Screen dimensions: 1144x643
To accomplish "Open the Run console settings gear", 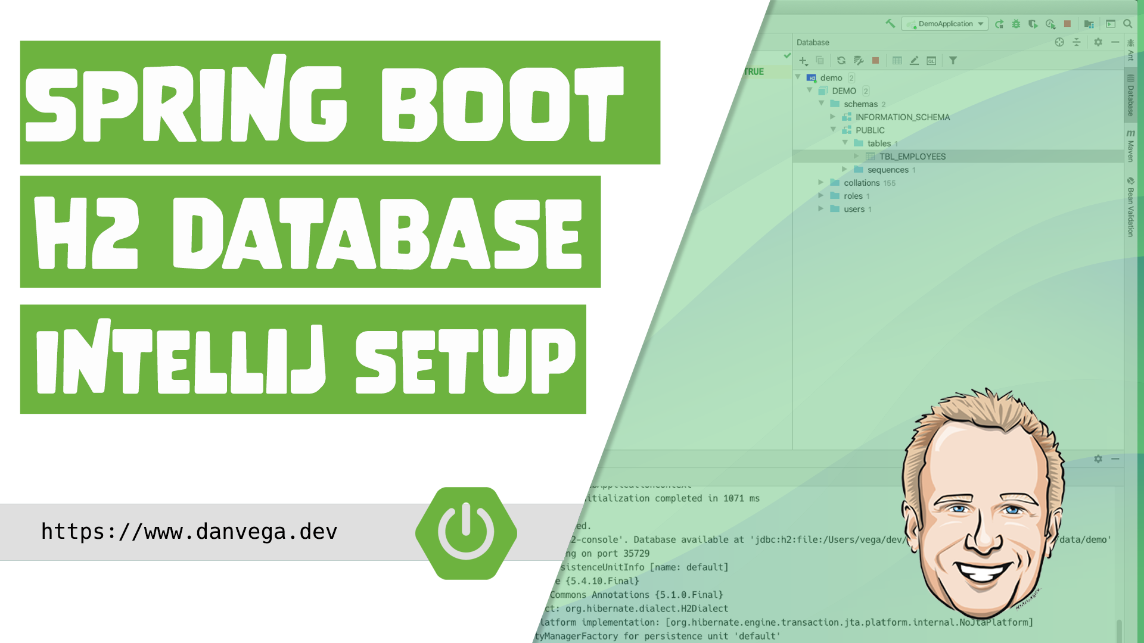I will click(x=1098, y=459).
